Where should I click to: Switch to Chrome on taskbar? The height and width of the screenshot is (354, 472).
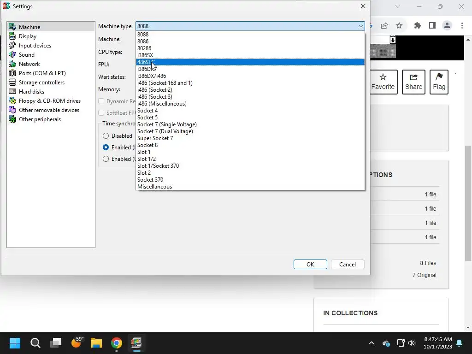pos(117,343)
